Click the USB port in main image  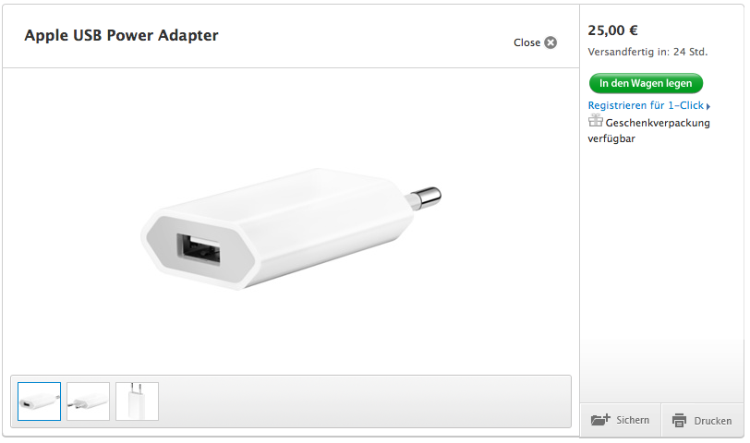[x=199, y=249]
